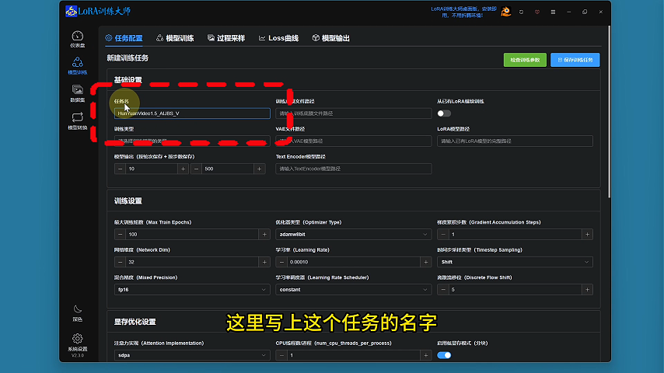Viewport: 664px width, 373px height.
Task: Open the 模型训练 sidebar section
Action: click(78, 66)
